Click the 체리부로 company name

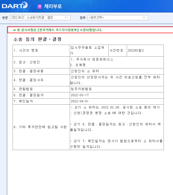click(53, 6)
